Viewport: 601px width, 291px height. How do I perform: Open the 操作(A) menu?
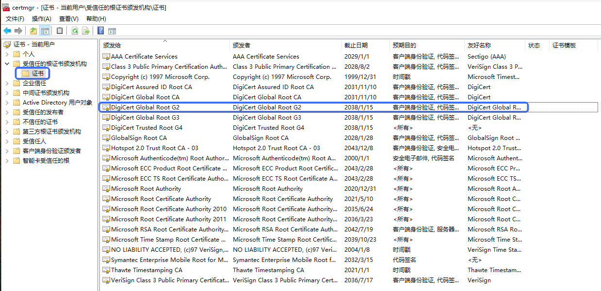[x=41, y=19]
